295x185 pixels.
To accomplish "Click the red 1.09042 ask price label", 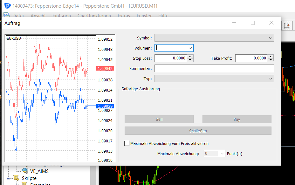I will [105, 69].
